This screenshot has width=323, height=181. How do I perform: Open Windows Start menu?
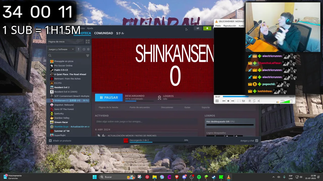95,177
